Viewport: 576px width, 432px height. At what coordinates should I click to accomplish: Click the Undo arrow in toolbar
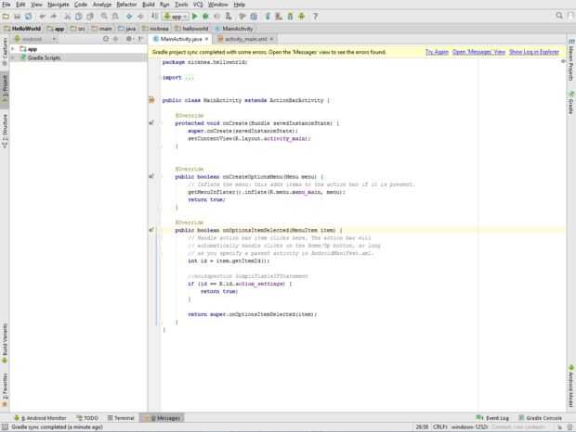click(42, 17)
